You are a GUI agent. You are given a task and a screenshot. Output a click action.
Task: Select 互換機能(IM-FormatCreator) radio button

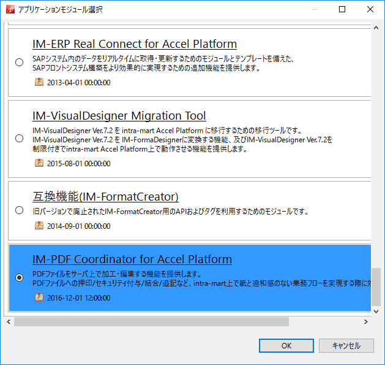pos(19,210)
